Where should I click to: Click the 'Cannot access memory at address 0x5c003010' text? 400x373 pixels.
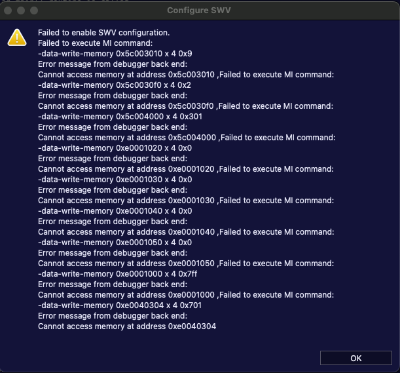point(127,75)
